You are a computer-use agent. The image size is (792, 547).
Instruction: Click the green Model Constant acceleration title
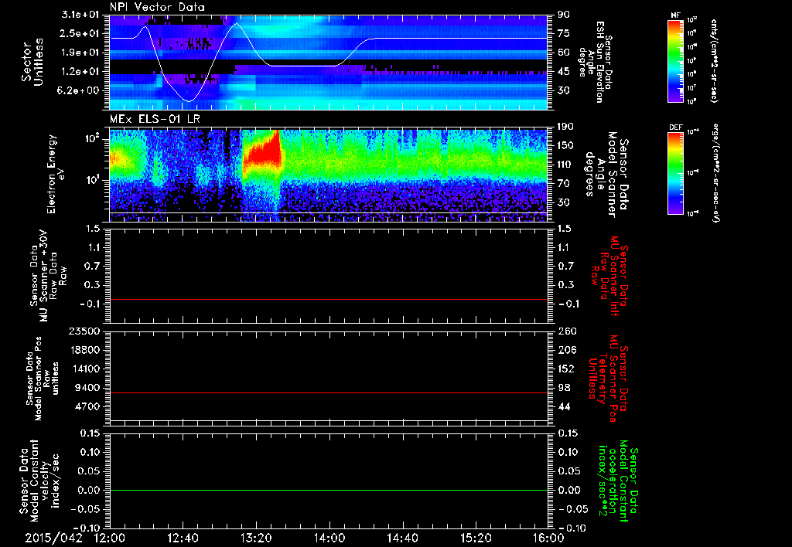[x=618, y=481]
